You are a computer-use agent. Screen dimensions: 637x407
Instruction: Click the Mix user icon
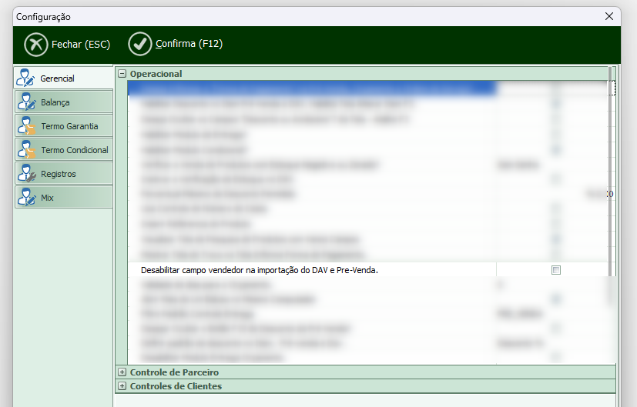pyautogui.click(x=26, y=197)
